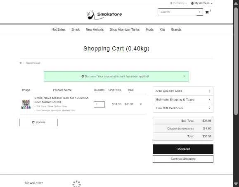The height and width of the screenshot is (187, 239).
Task: Expand Estimate Shipping & Taxes panel
Action: [183, 100]
